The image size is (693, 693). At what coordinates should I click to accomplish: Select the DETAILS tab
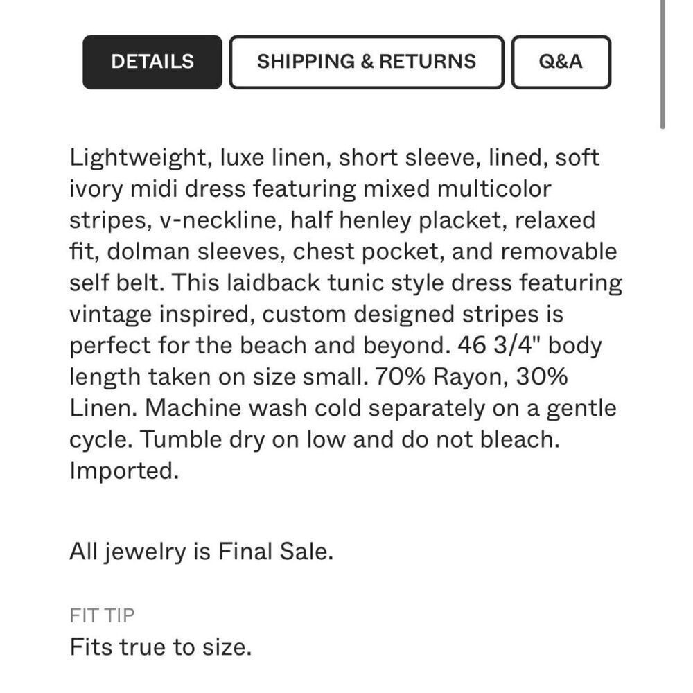click(152, 62)
